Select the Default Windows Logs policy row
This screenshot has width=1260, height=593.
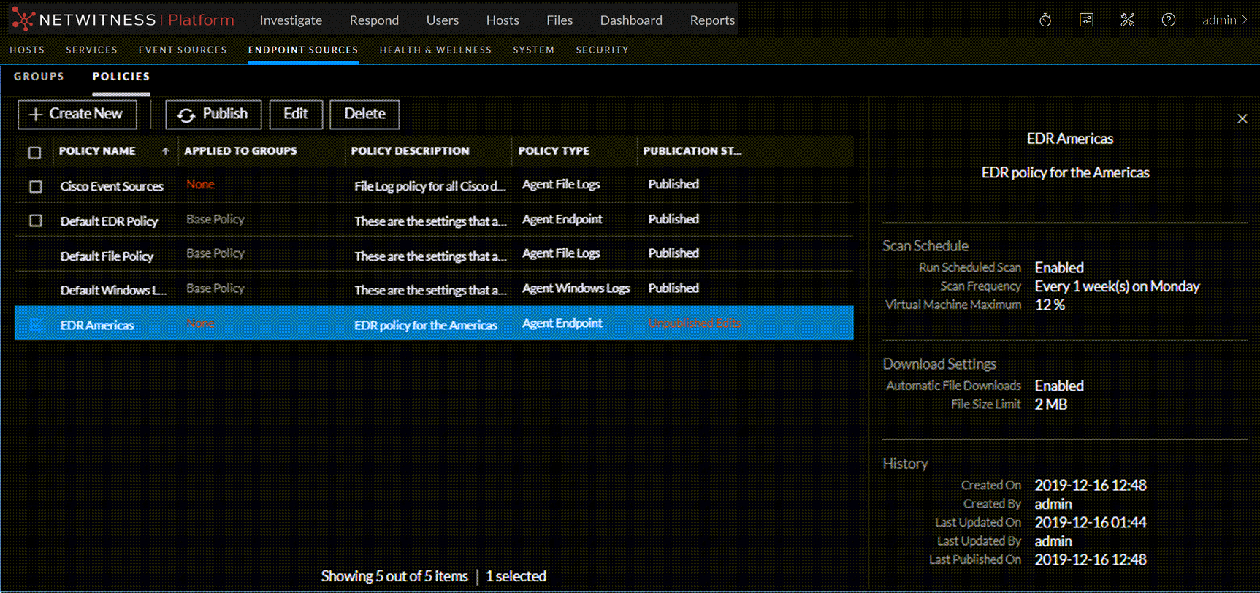pyautogui.click(x=113, y=290)
